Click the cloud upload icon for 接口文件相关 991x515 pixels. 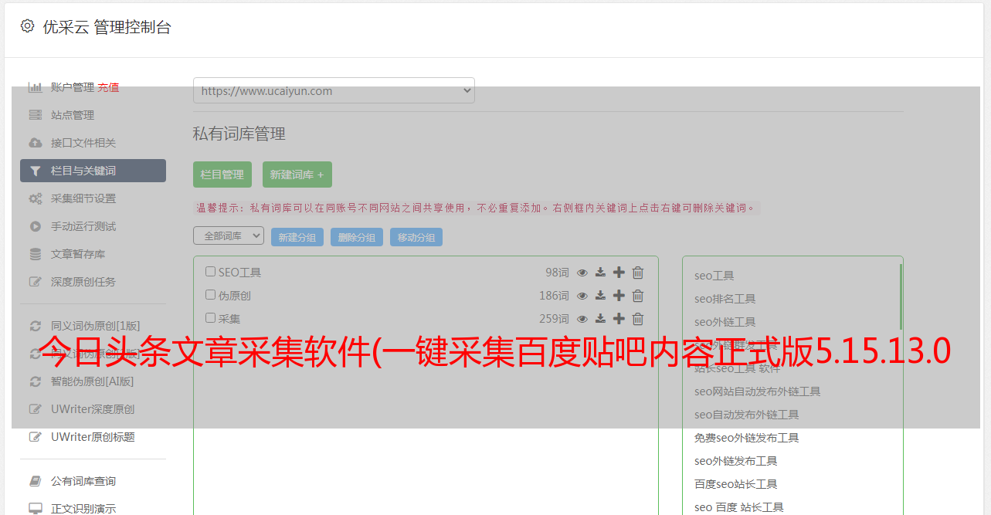(36, 143)
